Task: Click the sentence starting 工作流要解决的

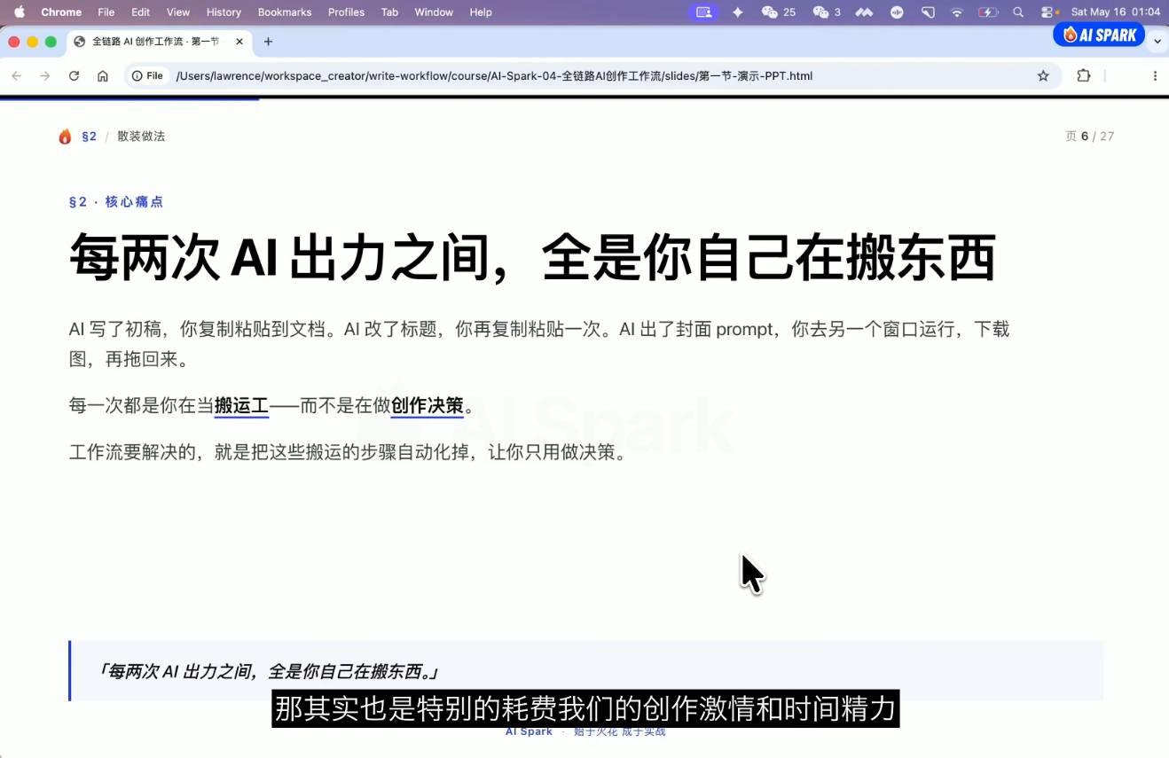Action: point(349,452)
